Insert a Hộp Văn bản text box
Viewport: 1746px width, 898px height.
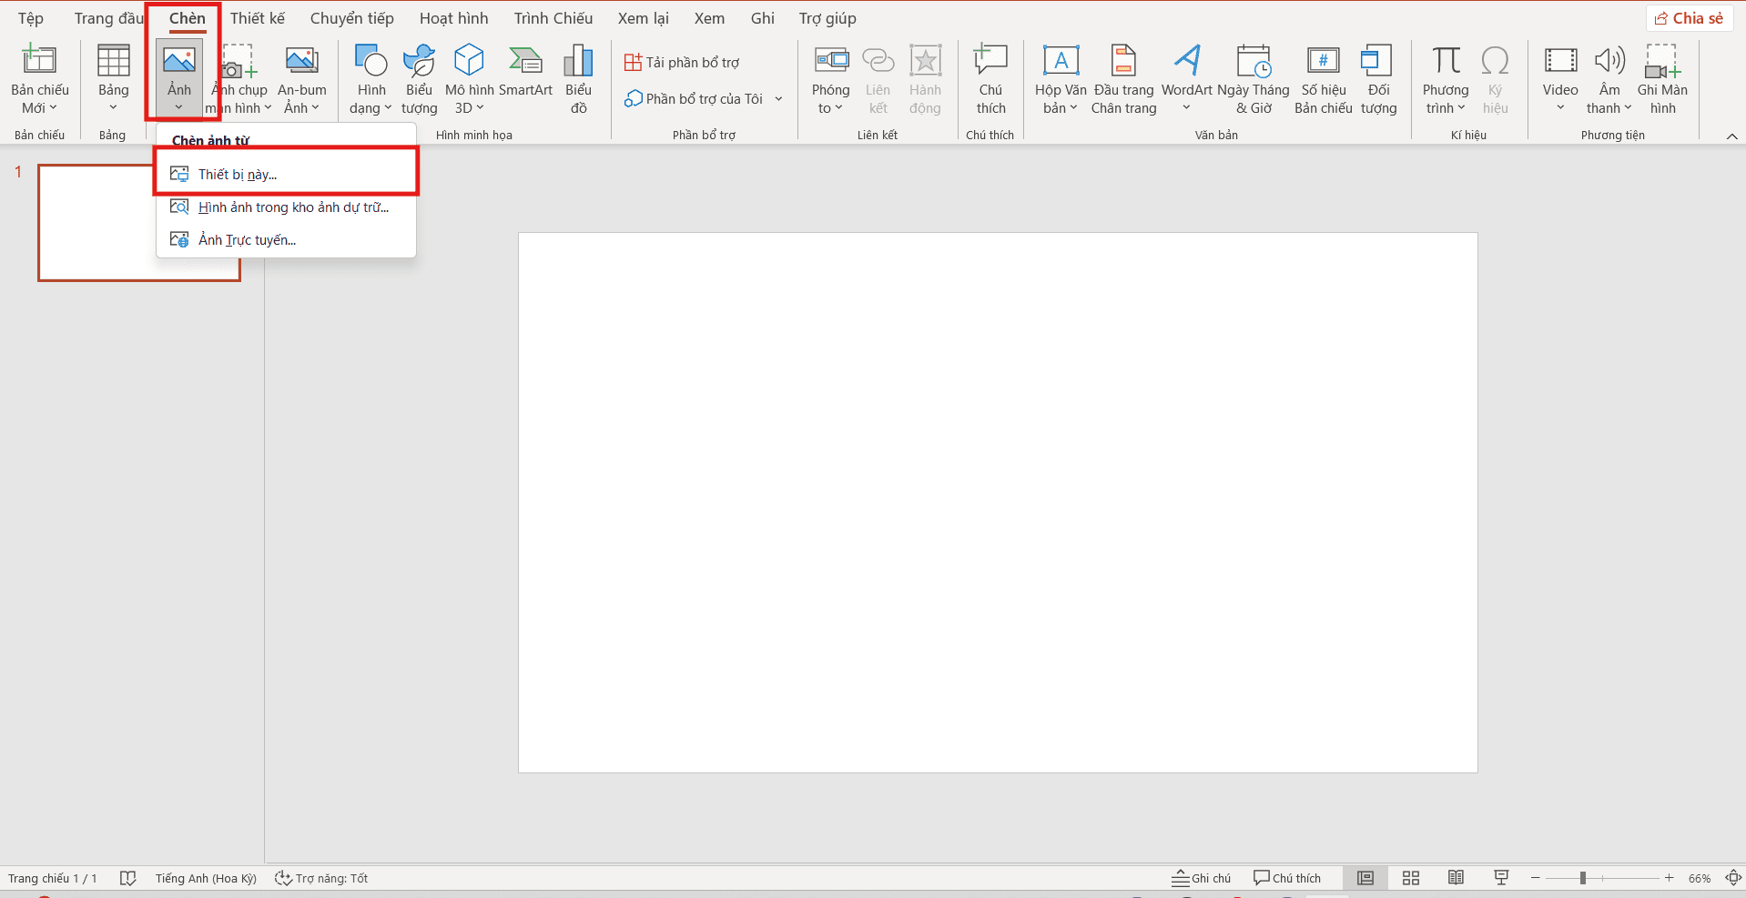click(x=1061, y=62)
